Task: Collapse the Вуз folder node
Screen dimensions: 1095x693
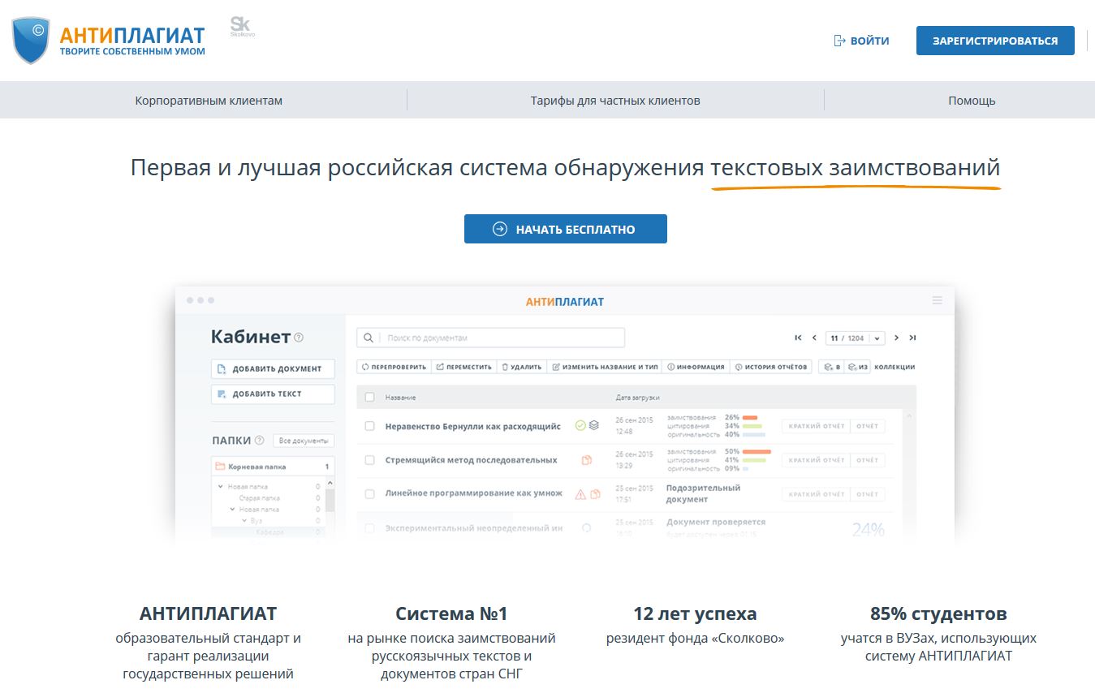Action: pos(244,520)
